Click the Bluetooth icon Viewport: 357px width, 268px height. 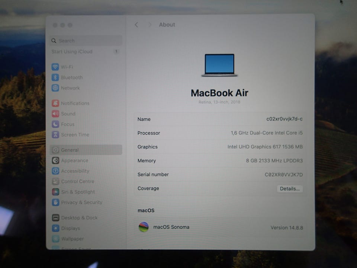(55, 77)
